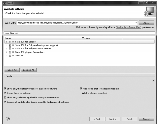The width and height of the screenshot is (157, 124).
Task: Click the Cancel button
Action: (146, 119)
